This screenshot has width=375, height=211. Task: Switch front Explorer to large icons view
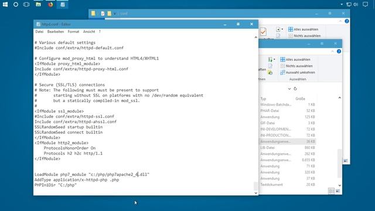(x=337, y=191)
